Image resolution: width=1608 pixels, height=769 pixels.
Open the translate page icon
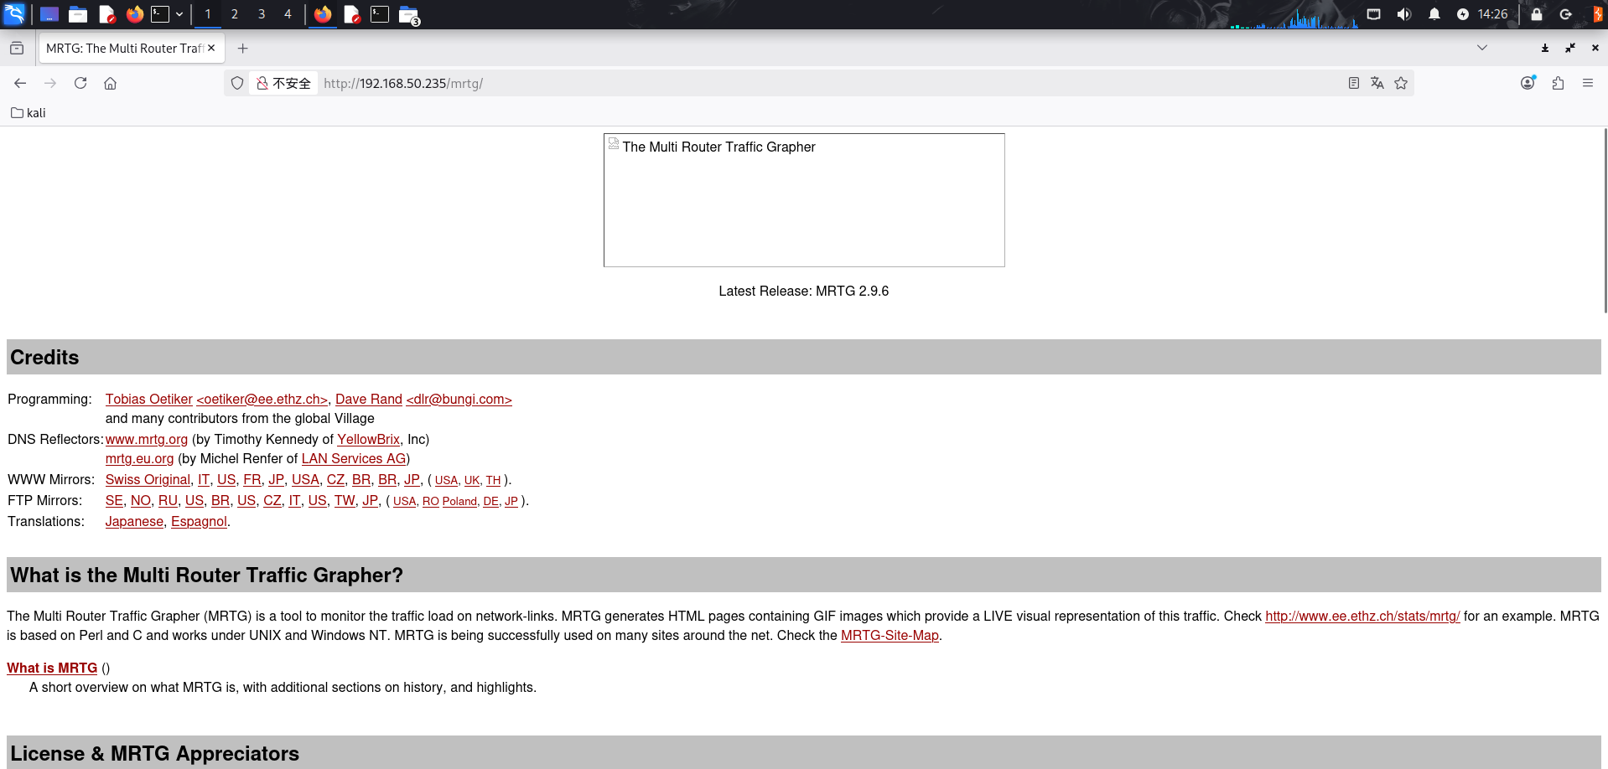coord(1377,83)
